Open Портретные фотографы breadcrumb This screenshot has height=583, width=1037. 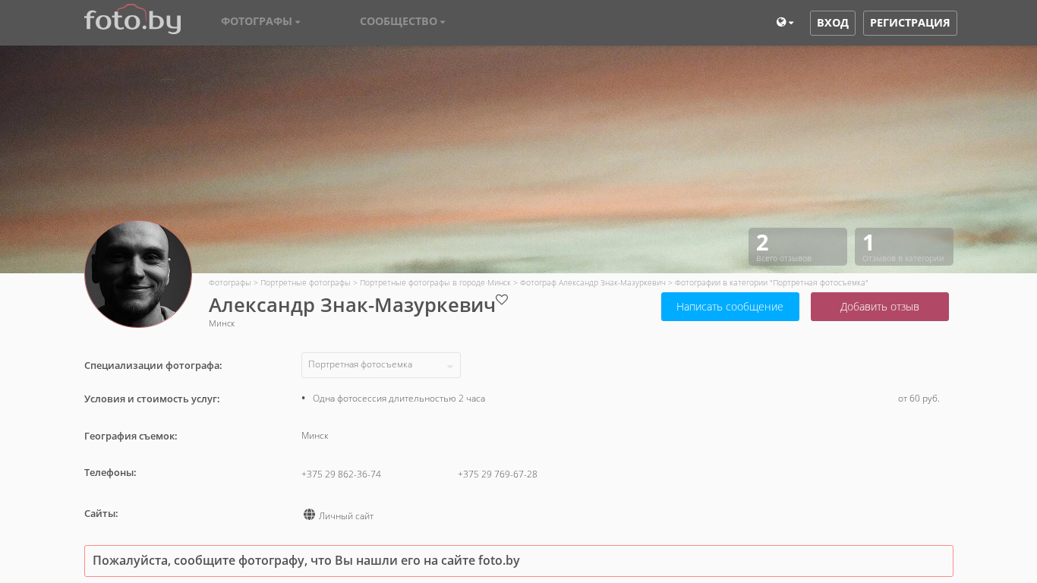(x=305, y=282)
